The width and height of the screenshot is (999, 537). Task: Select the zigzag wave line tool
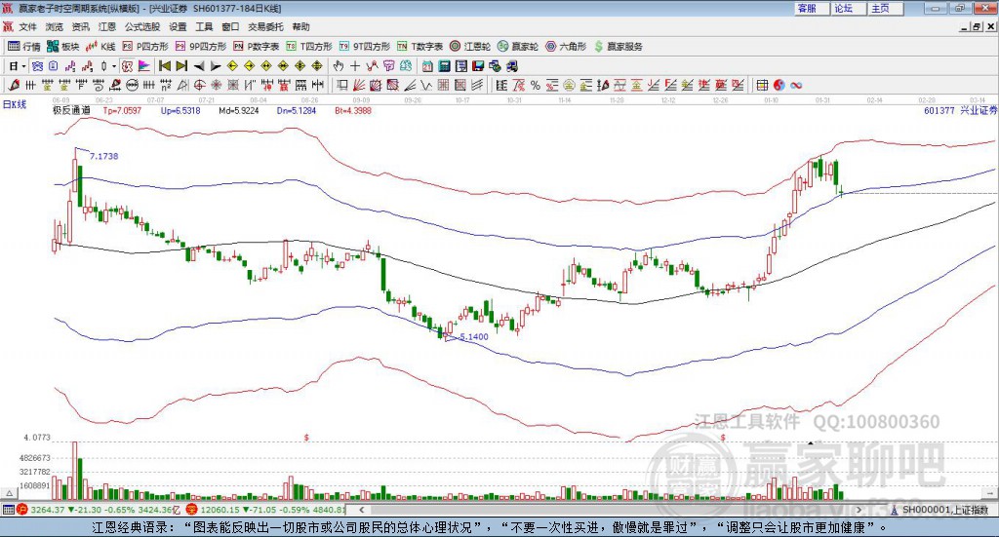tap(425, 85)
